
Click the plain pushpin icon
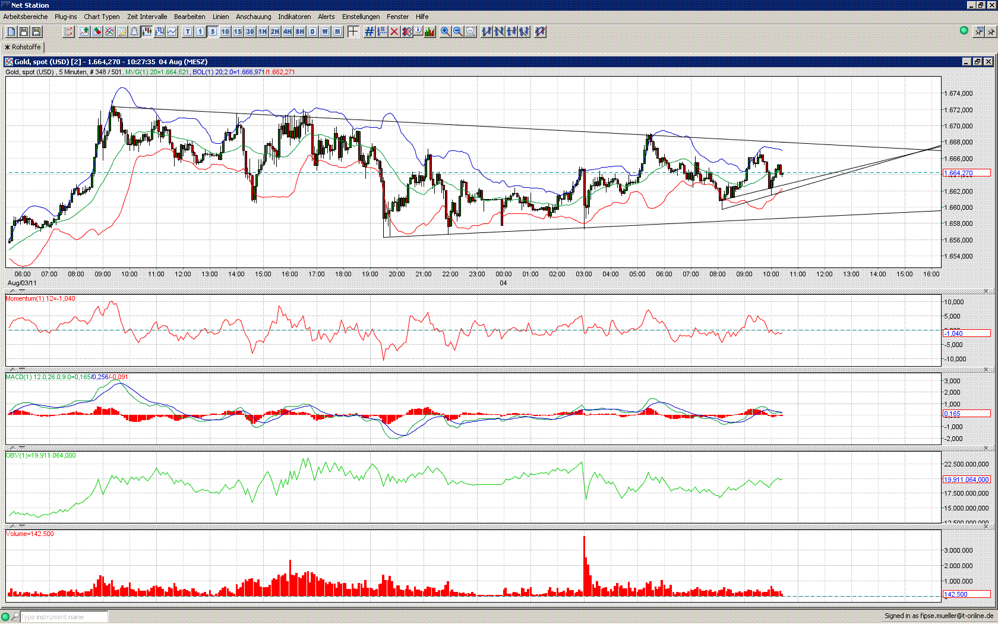coord(990,31)
